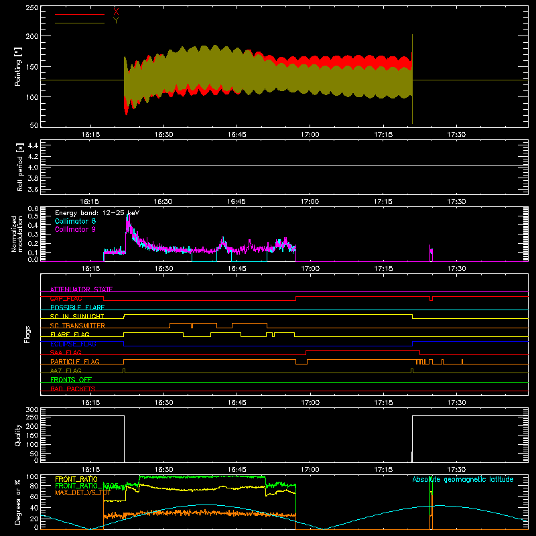This screenshot has height=536, width=536.
Task: Click the 17:30 label under modulation panel
Action: pos(456,269)
